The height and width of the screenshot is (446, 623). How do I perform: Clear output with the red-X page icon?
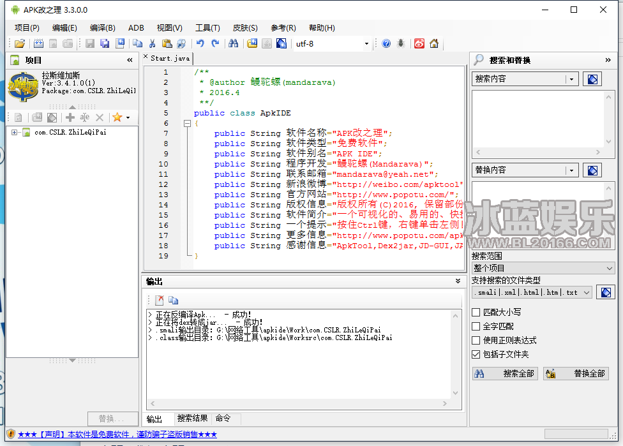(160, 301)
